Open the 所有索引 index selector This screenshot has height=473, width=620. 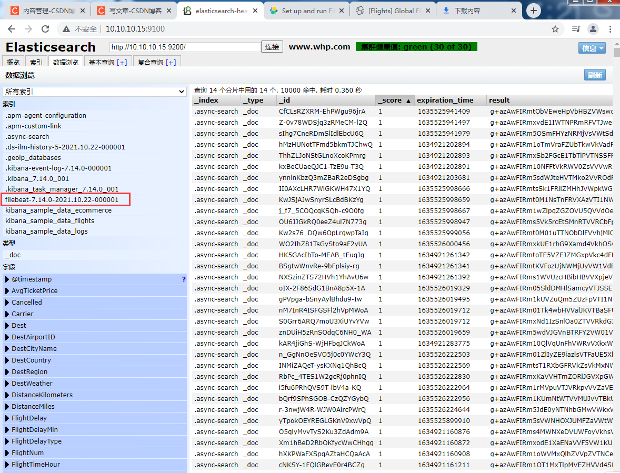click(x=95, y=92)
